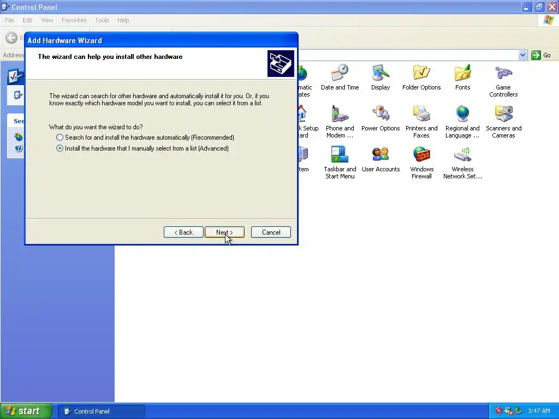The height and width of the screenshot is (419, 559).
Task: Open the Tools menu
Action: 102,20
